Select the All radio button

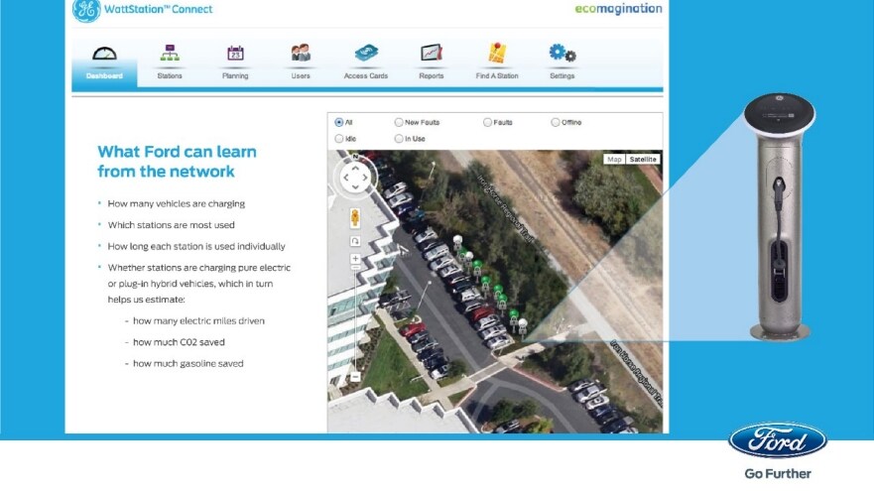[339, 122]
